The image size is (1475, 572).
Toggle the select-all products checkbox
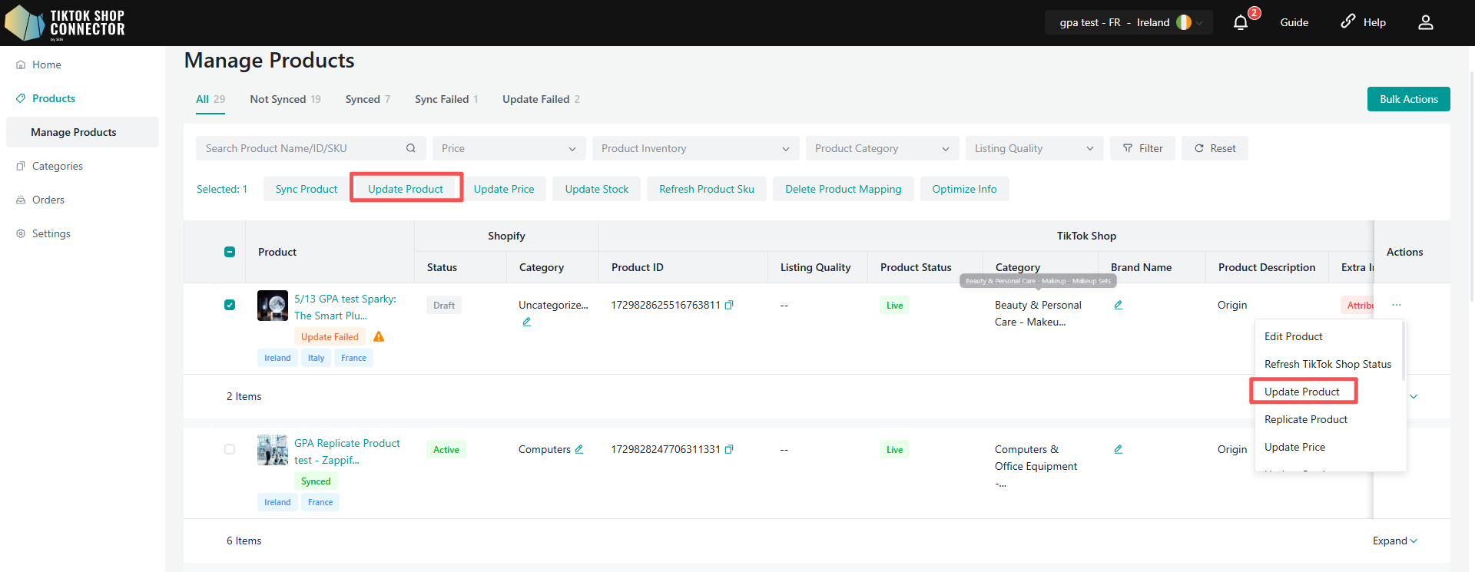pos(230,252)
